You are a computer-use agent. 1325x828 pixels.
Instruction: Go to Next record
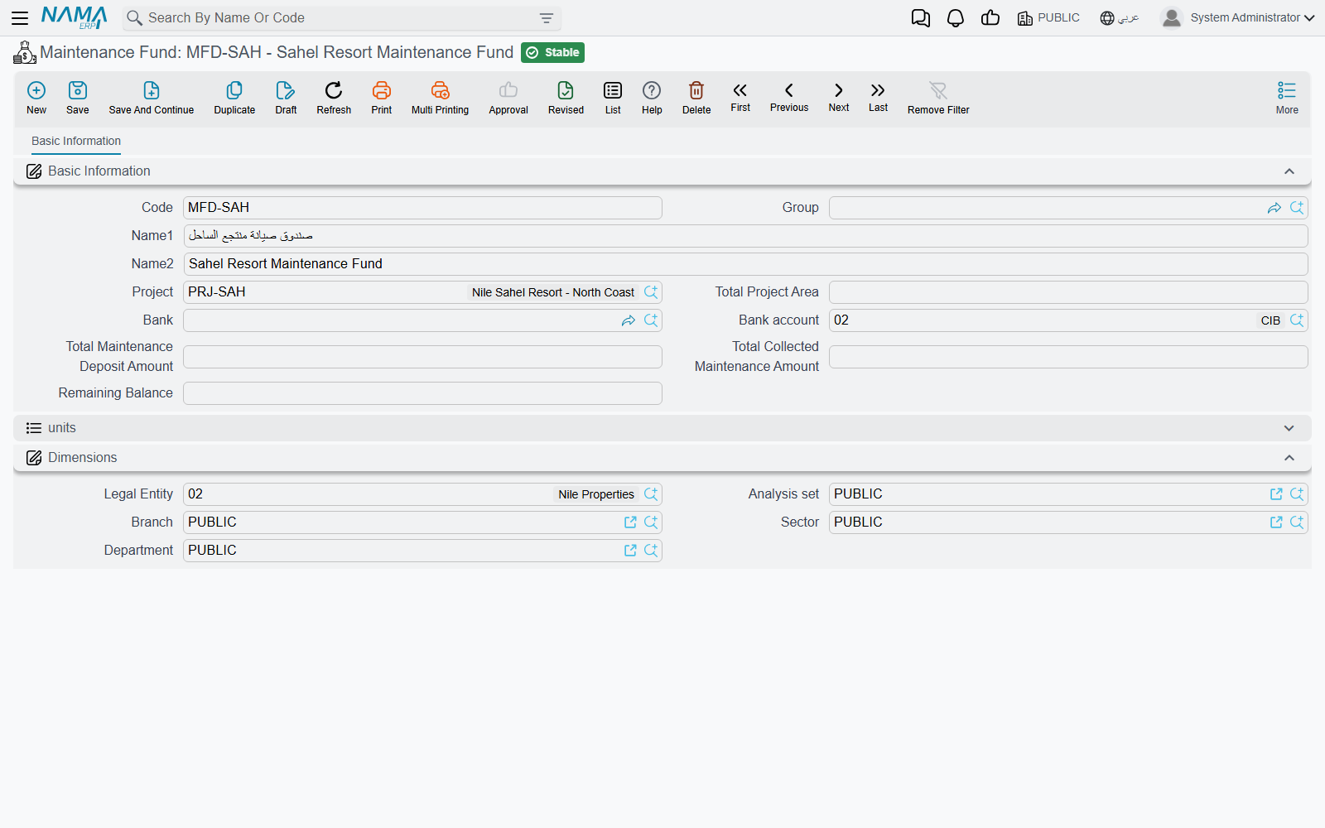pyautogui.click(x=839, y=96)
